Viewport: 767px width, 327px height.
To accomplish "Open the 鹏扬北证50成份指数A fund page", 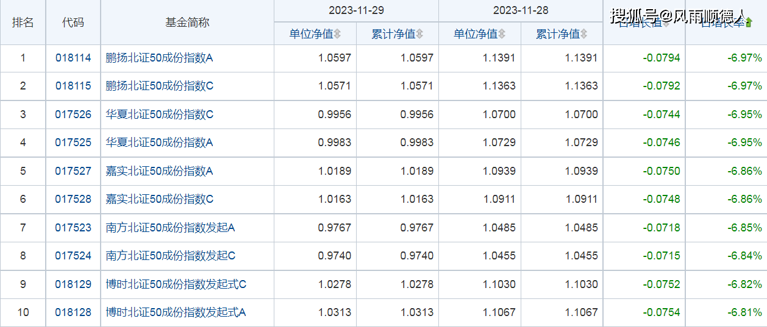I will (160, 58).
